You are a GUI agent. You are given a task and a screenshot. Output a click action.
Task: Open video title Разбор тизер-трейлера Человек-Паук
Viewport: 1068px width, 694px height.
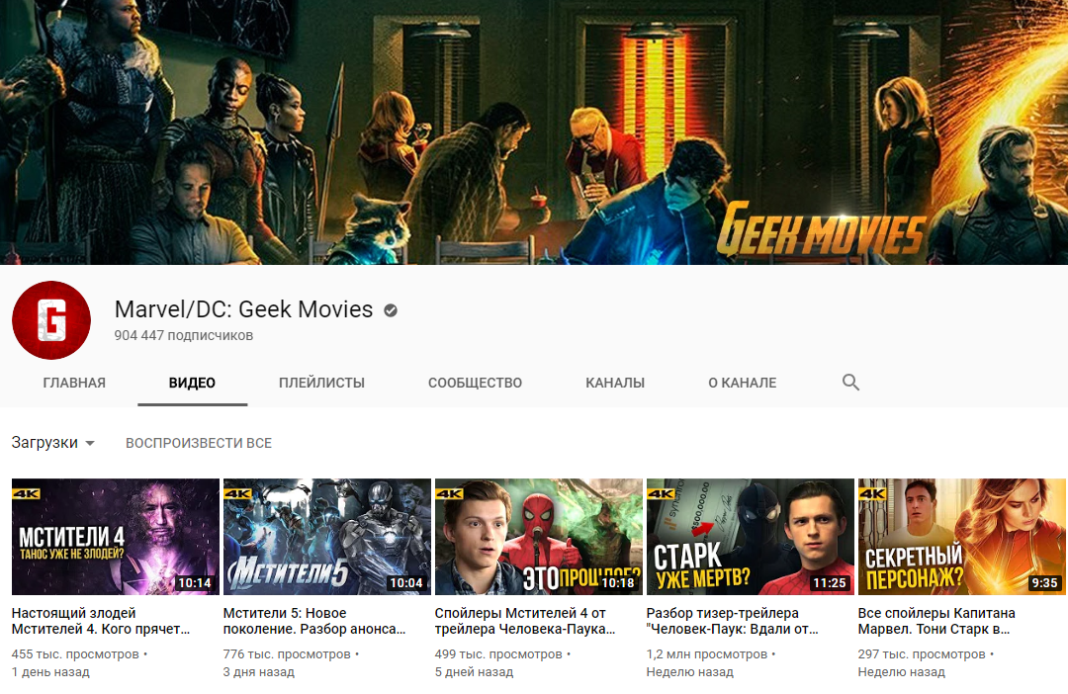[x=733, y=621]
